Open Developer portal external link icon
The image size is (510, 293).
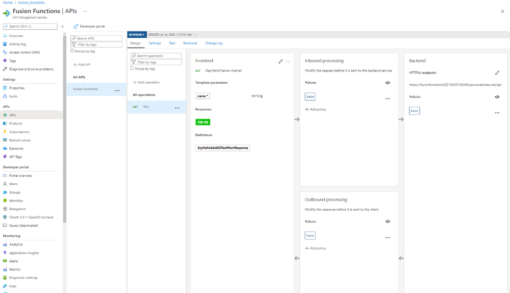click(76, 27)
